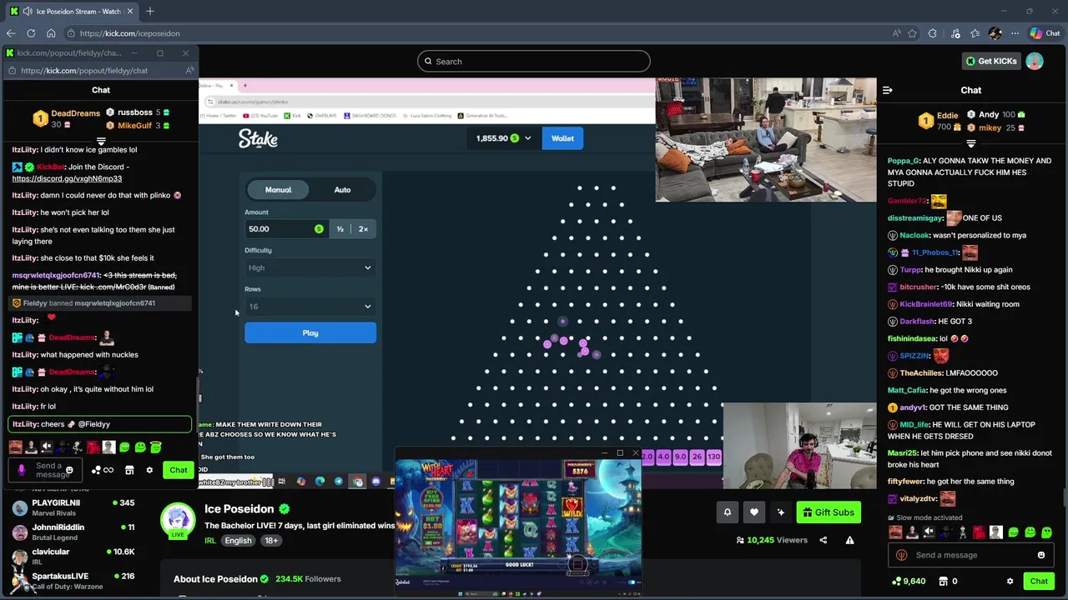The width and height of the screenshot is (1068, 600).
Task: Click the 2.0 multiplier slot on plinko board
Action: point(647,457)
